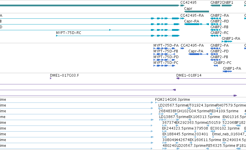Select the EC00102.3prime EST label
Viewport: 246px width, 150px height.
click(x=225, y=128)
